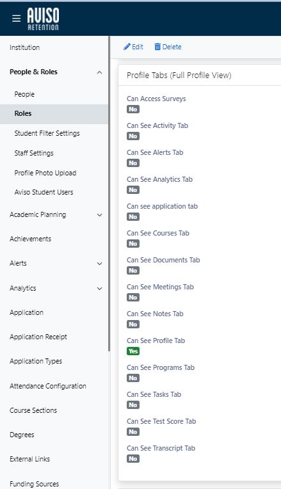Expand the Academic Planning section
Viewport: 281px width, 489px height.
click(99, 215)
